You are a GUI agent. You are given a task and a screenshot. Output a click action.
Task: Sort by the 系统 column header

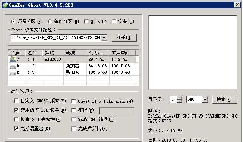pos(53,53)
